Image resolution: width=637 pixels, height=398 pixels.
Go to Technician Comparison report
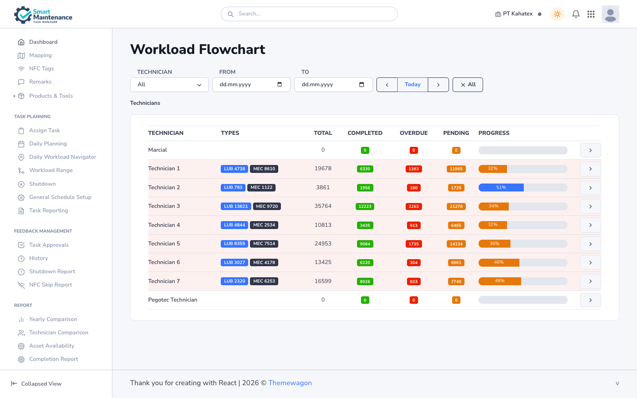(58, 333)
